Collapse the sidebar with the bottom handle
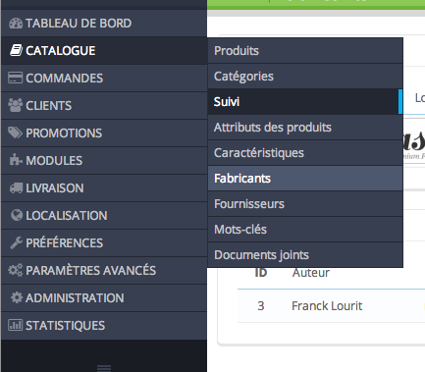The height and width of the screenshot is (372, 425). (104, 368)
